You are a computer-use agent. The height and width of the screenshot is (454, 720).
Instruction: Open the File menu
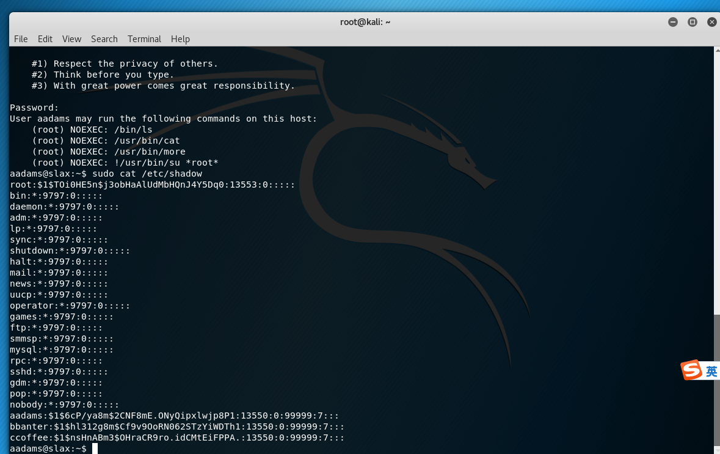coord(21,39)
